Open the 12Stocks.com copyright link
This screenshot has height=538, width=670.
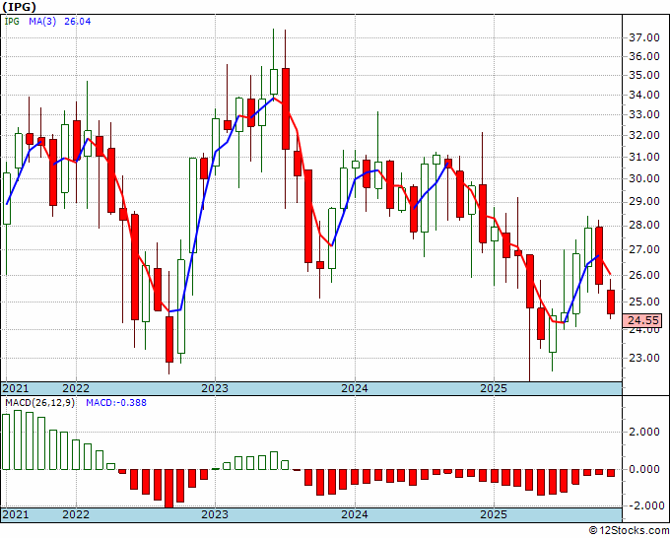(x=629, y=530)
